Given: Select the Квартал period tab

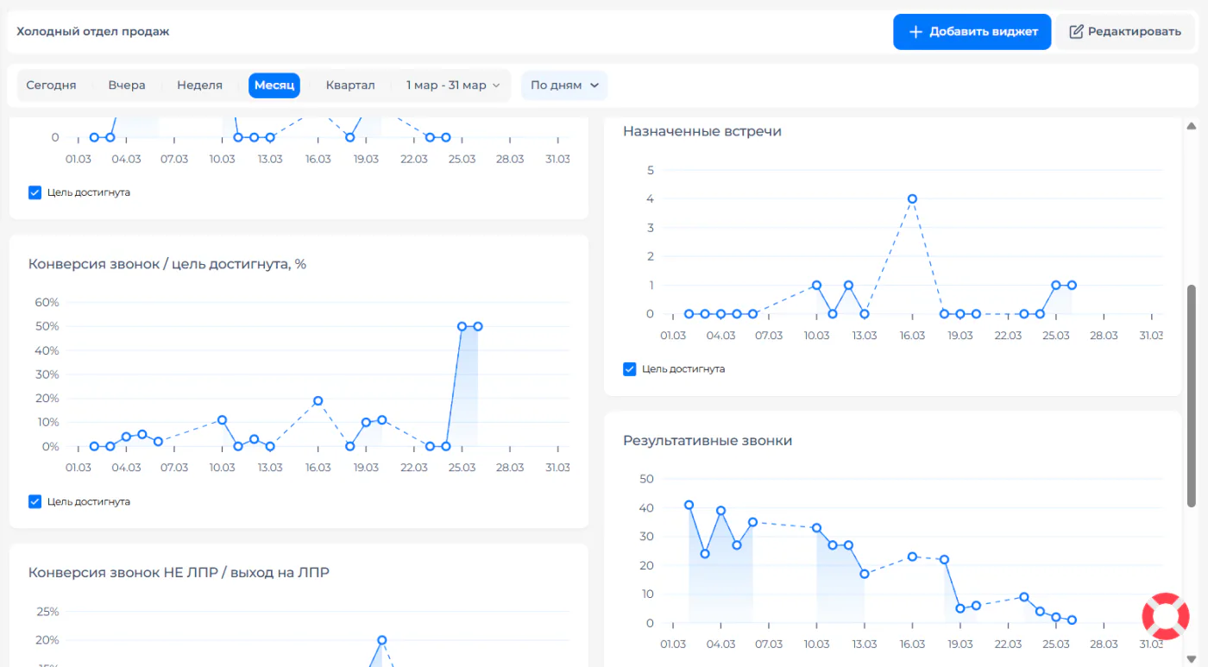Looking at the screenshot, I should [x=350, y=85].
